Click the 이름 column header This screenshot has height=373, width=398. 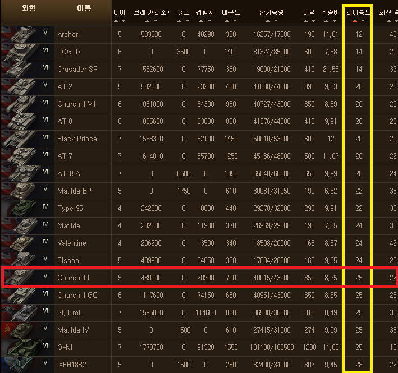point(84,8)
